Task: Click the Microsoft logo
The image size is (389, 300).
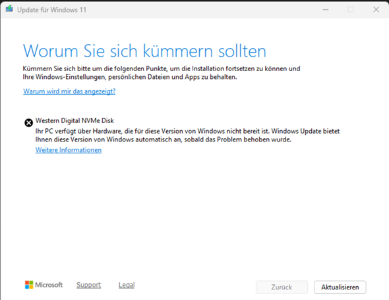Action: pos(44,285)
